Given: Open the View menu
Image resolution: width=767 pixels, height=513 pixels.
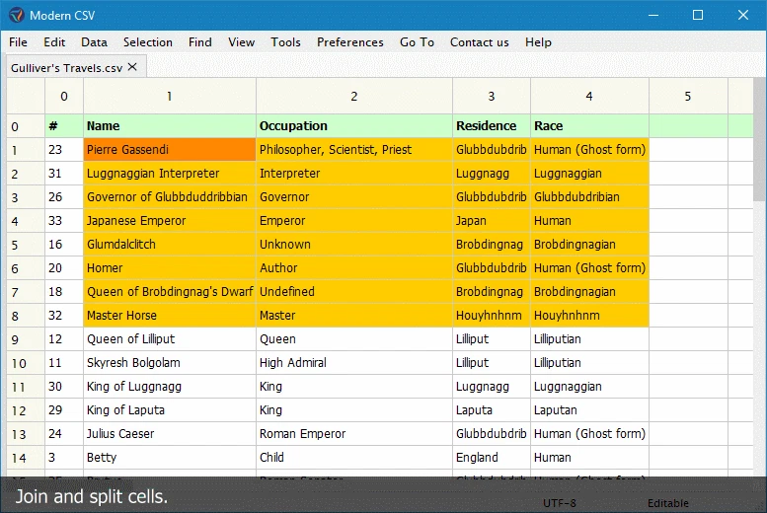Looking at the screenshot, I should (x=241, y=42).
